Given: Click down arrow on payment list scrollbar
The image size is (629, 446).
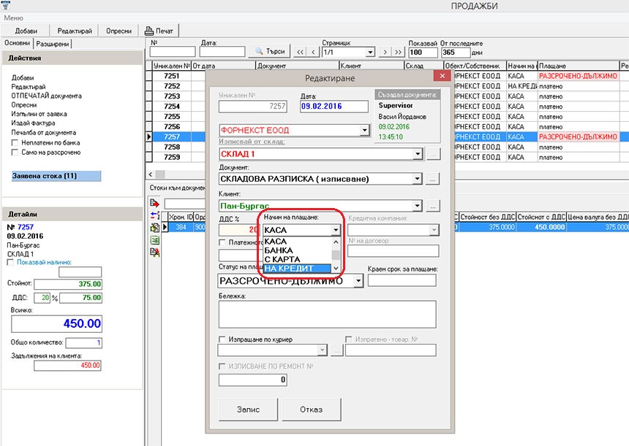Looking at the screenshot, I should (336, 268).
